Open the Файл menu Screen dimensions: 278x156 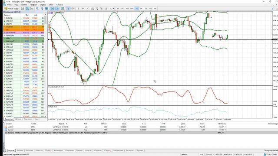pos(10,5)
